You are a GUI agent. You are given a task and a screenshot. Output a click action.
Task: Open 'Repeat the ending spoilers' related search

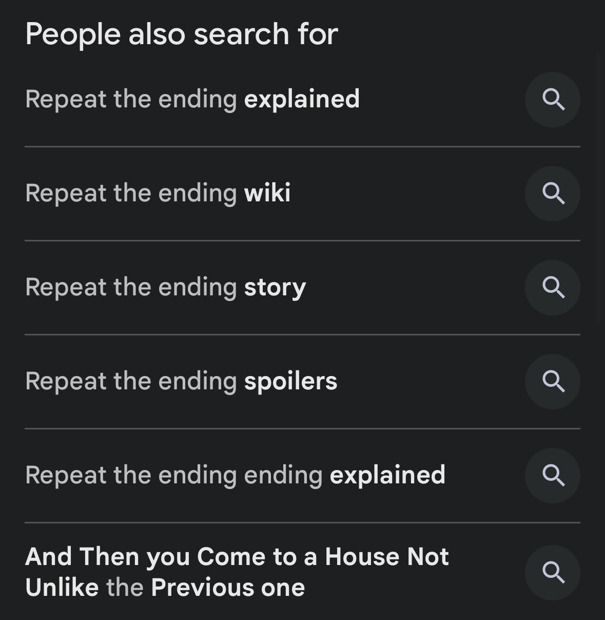(x=181, y=381)
